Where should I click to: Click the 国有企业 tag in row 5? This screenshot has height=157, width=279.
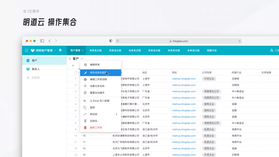coord(209,104)
